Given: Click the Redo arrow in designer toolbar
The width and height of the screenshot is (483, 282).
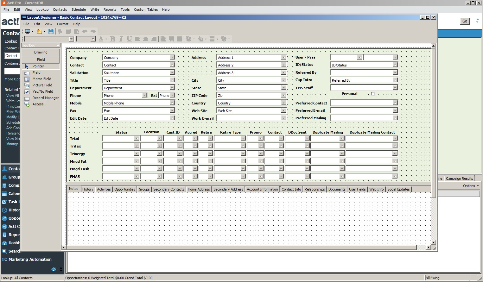Looking at the screenshot, I should point(93,31).
